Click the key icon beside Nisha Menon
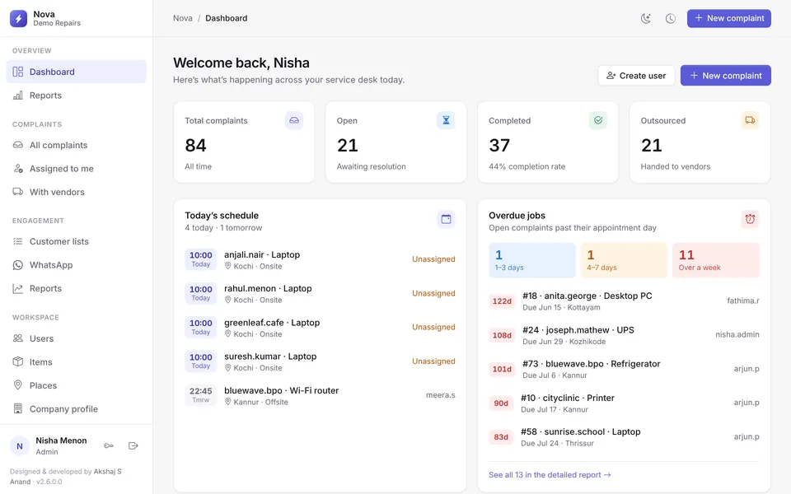This screenshot has height=494, width=791. coord(109,445)
